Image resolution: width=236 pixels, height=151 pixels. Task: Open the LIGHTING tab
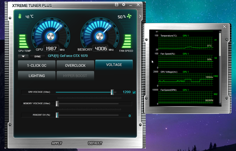[x=37, y=75]
